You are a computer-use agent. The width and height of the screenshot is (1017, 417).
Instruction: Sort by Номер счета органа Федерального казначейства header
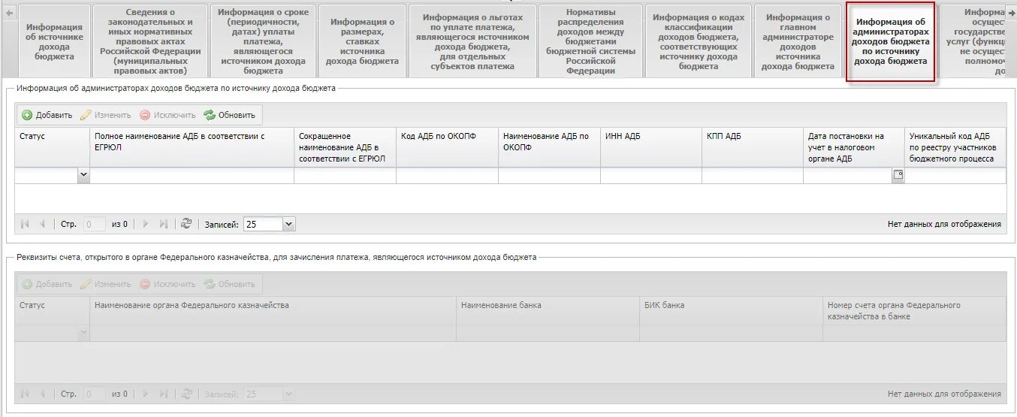pos(914,311)
